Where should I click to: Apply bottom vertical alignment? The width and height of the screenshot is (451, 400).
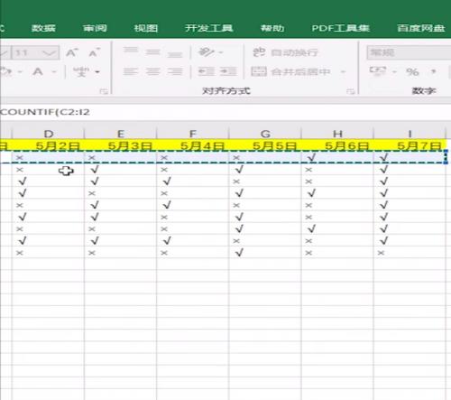tap(175, 52)
